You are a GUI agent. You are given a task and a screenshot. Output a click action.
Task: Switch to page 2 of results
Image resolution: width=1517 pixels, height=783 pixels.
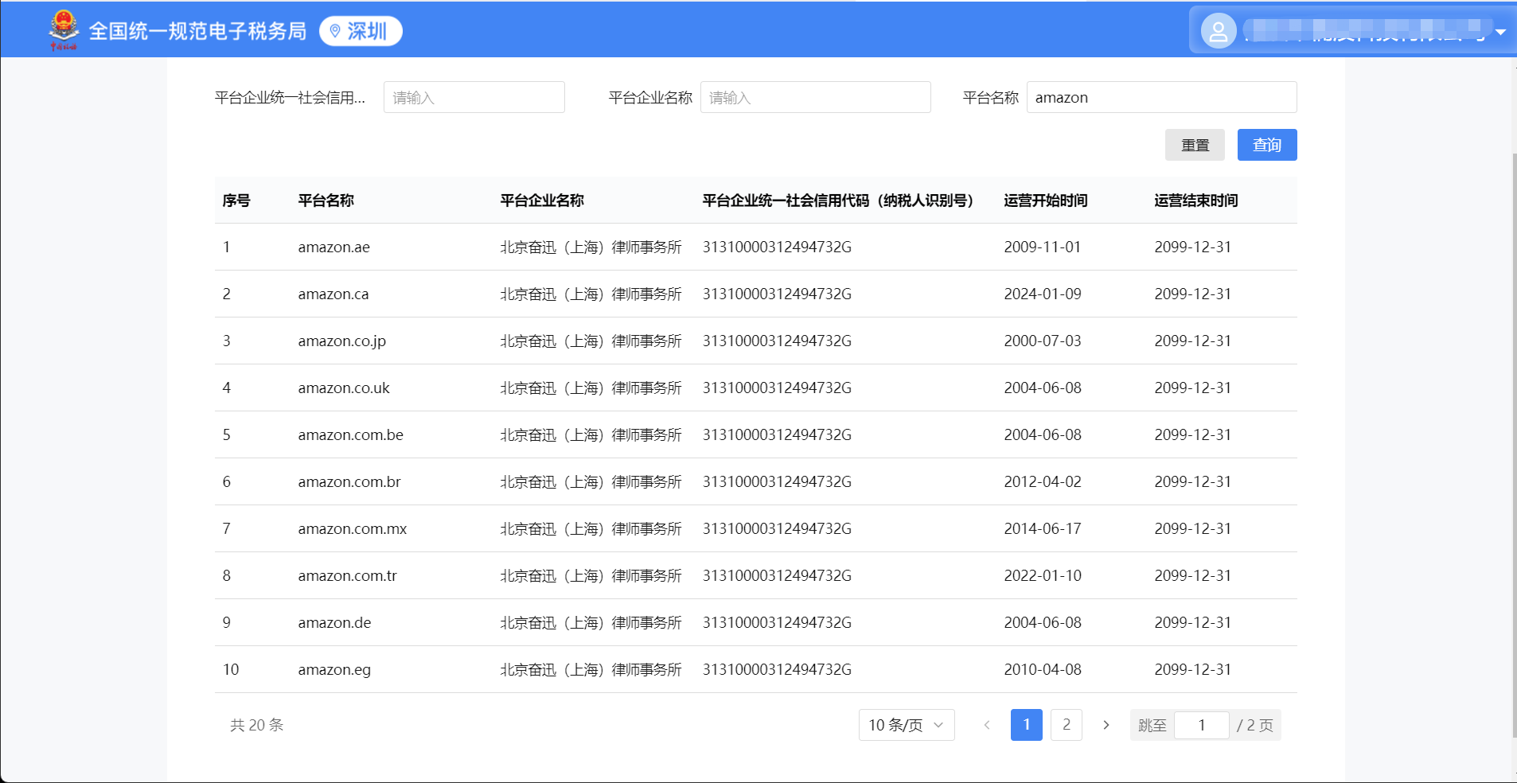[x=1066, y=725]
